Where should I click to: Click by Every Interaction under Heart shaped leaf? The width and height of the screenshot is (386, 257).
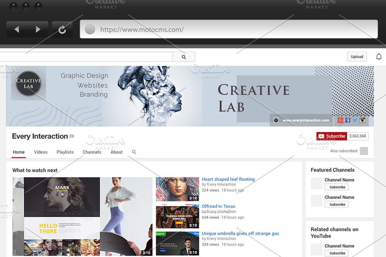(x=219, y=184)
